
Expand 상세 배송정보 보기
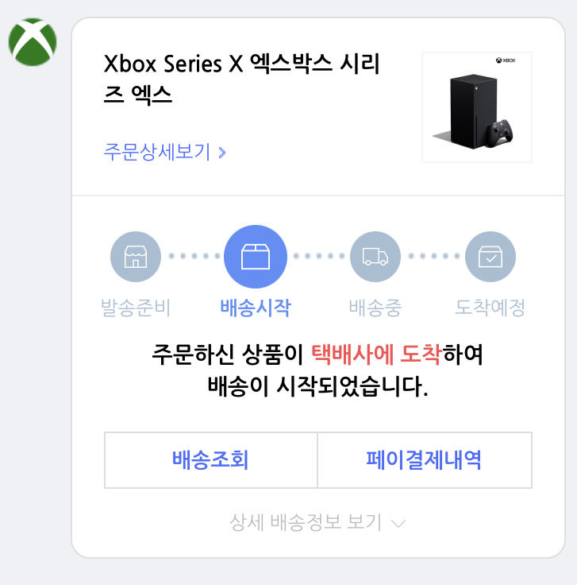pyautogui.click(x=317, y=522)
